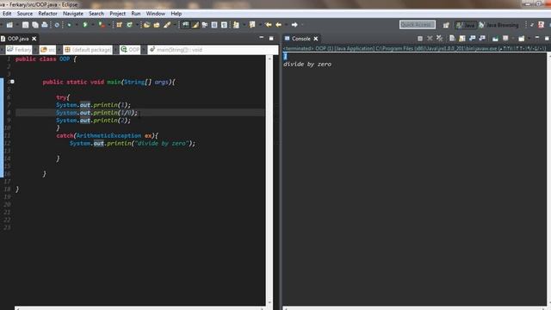Open the Navigate menu
Screen dimensions: 551x310
click(73, 14)
